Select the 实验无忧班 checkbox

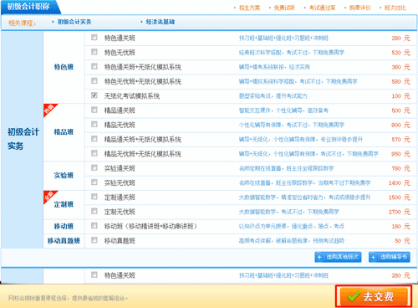(94, 182)
